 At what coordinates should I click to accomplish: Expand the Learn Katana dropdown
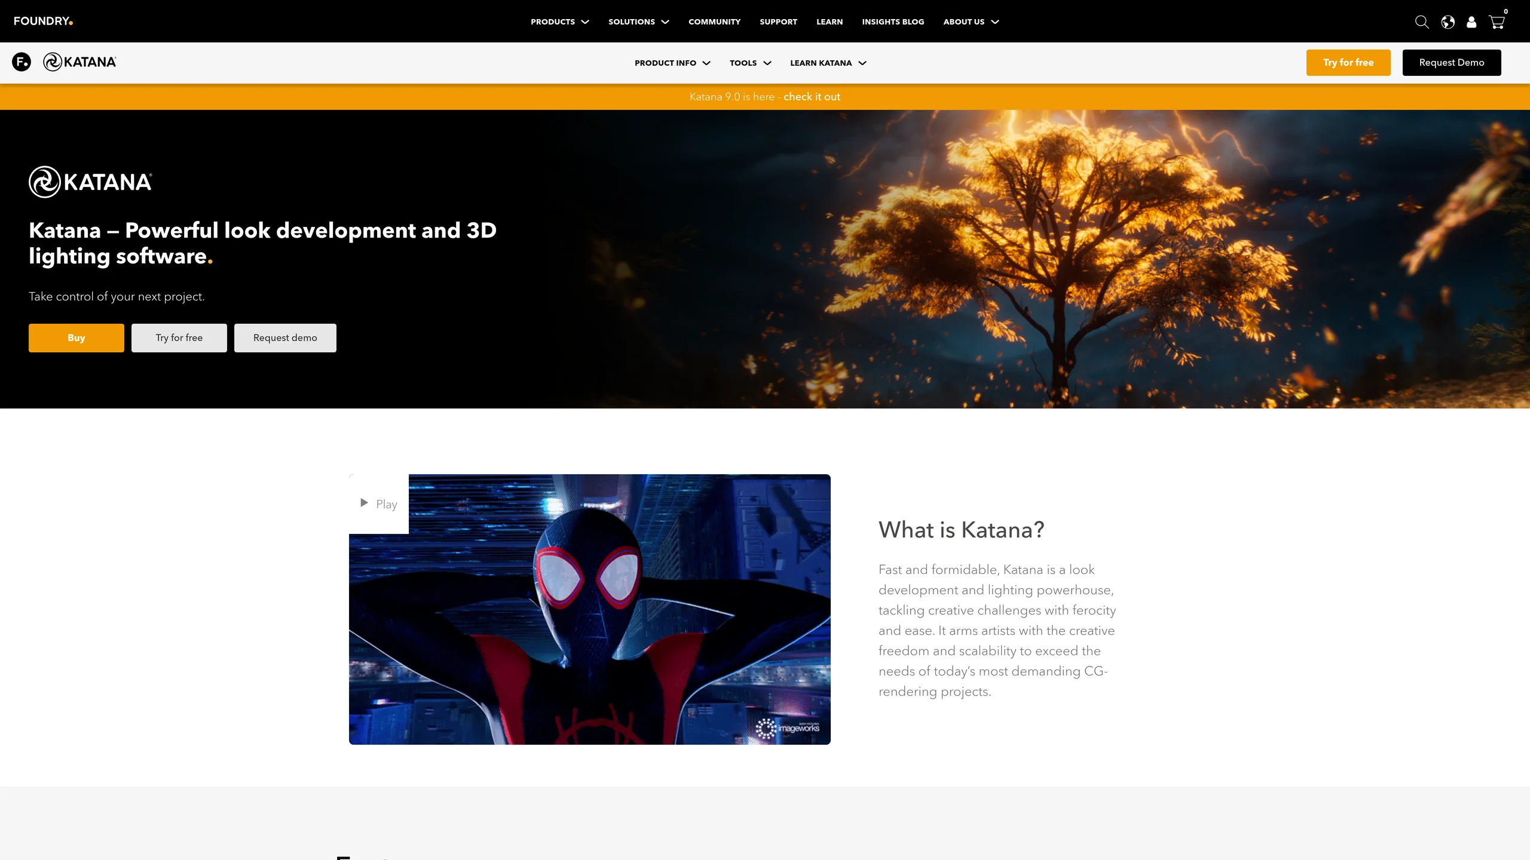[x=828, y=63]
